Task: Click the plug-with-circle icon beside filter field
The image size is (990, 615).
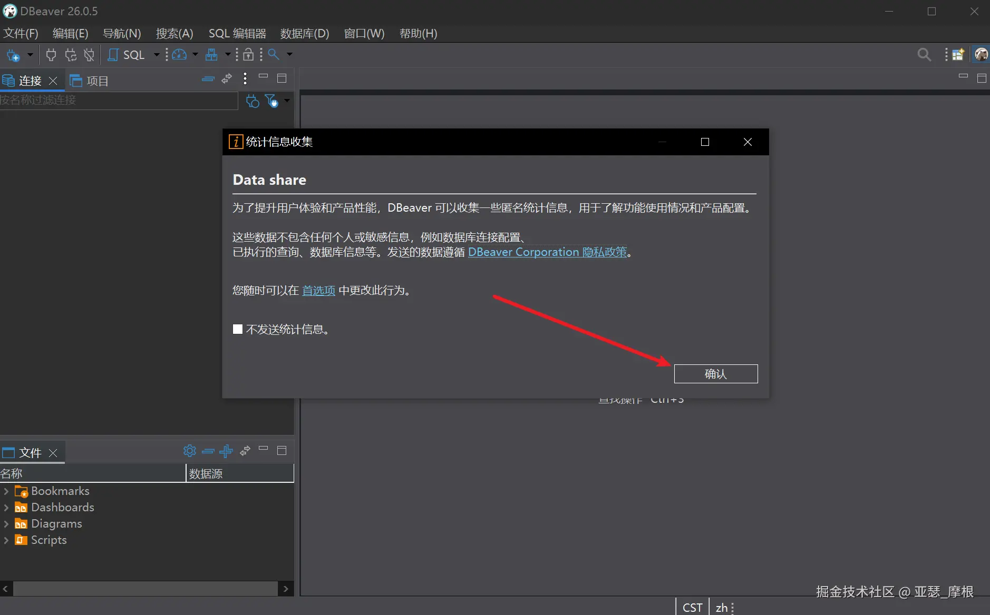Action: point(253,101)
